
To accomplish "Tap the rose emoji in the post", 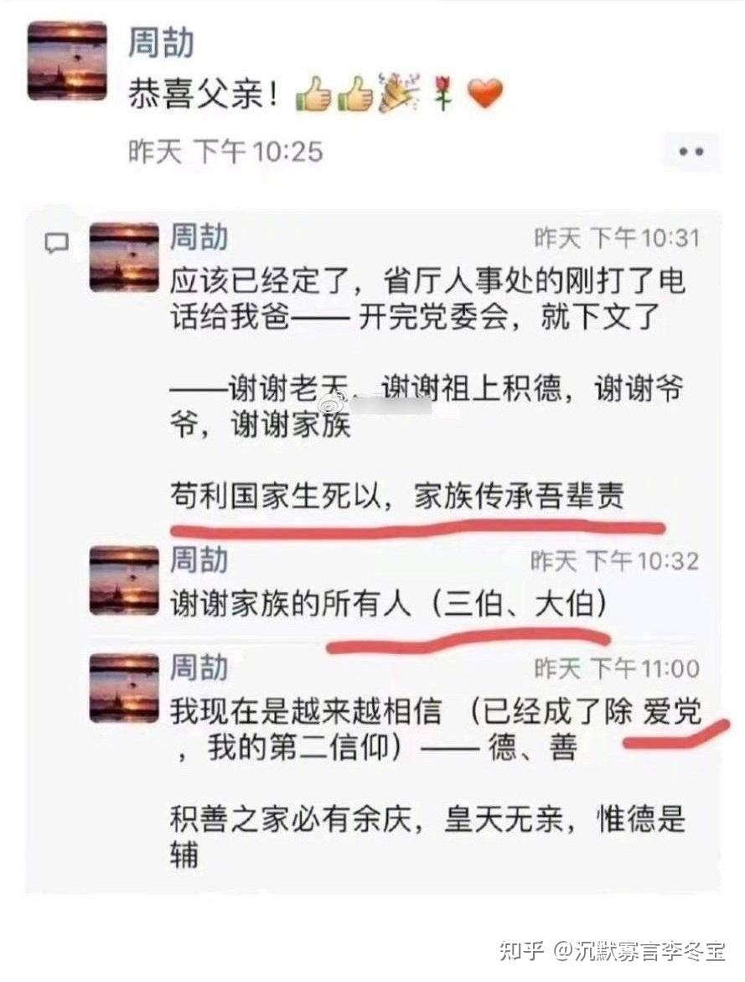I will 443,94.
